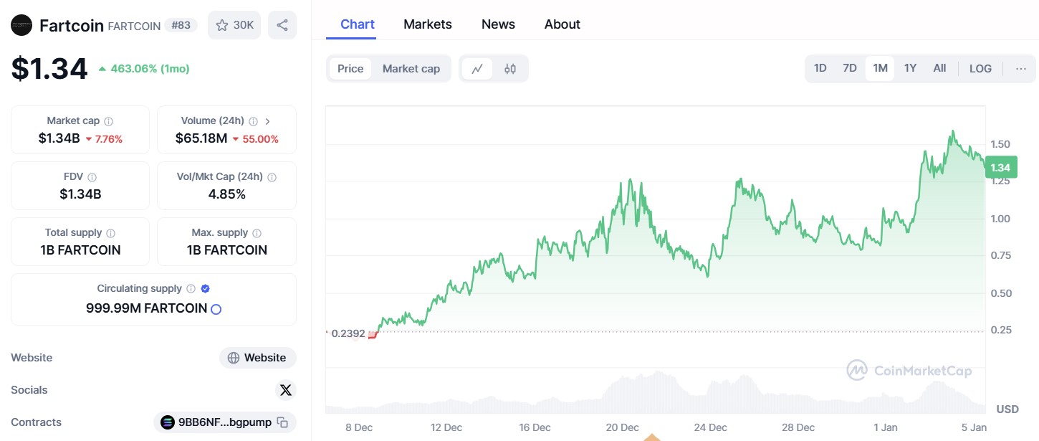Open the Chart tab
Screen dimensions: 1039x441
pos(358,24)
